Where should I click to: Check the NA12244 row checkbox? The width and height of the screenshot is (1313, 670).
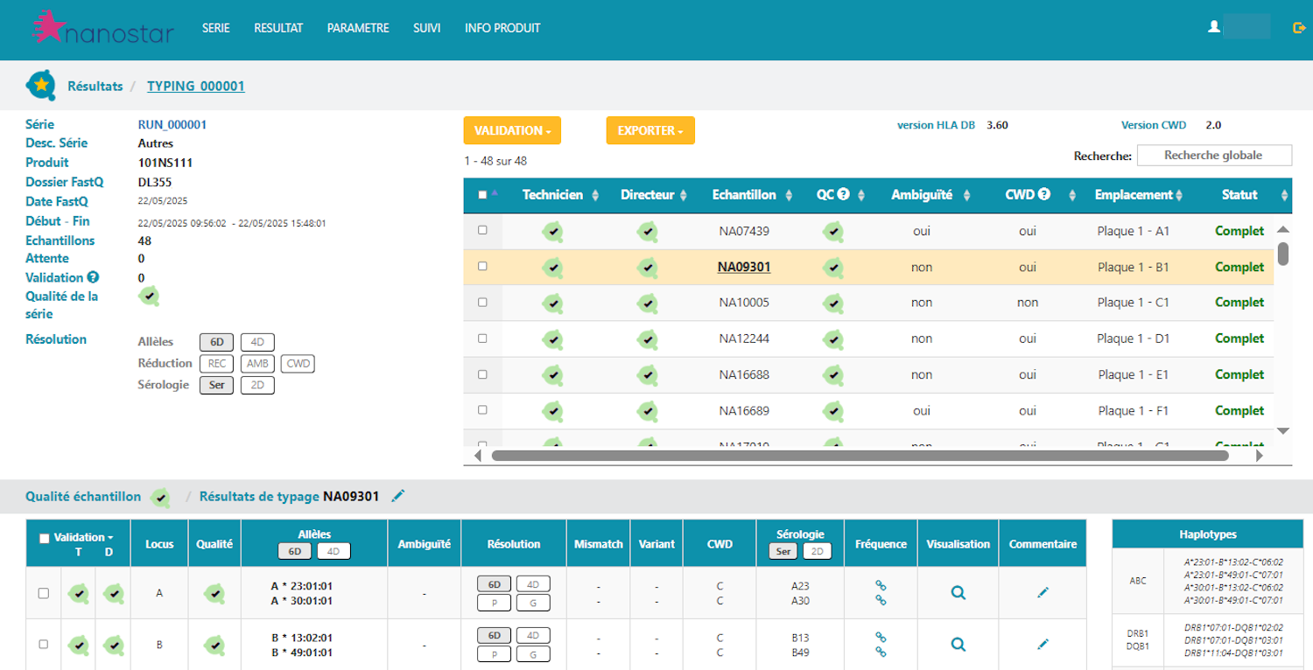point(482,338)
